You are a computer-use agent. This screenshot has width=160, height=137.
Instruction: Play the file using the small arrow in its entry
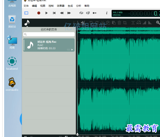coord(72,50)
